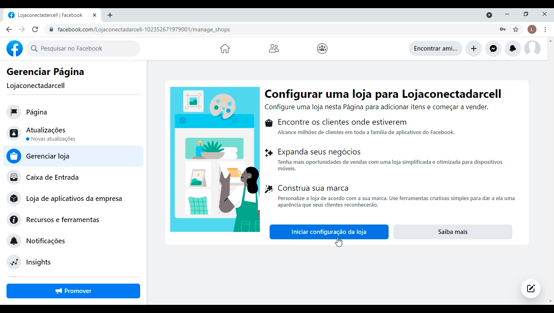Viewport: 554px width, 313px height.
Task: Click the Promover button
Action: (73, 291)
